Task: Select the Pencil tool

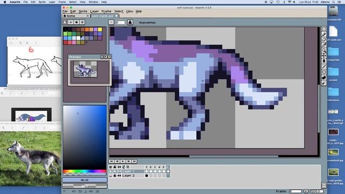Action: click(x=323, y=34)
